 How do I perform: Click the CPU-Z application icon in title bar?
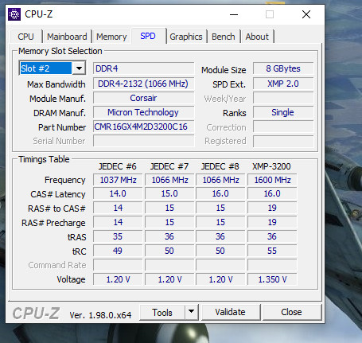click(14, 14)
